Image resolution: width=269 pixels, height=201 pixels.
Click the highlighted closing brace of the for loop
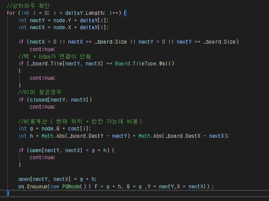[8, 193]
